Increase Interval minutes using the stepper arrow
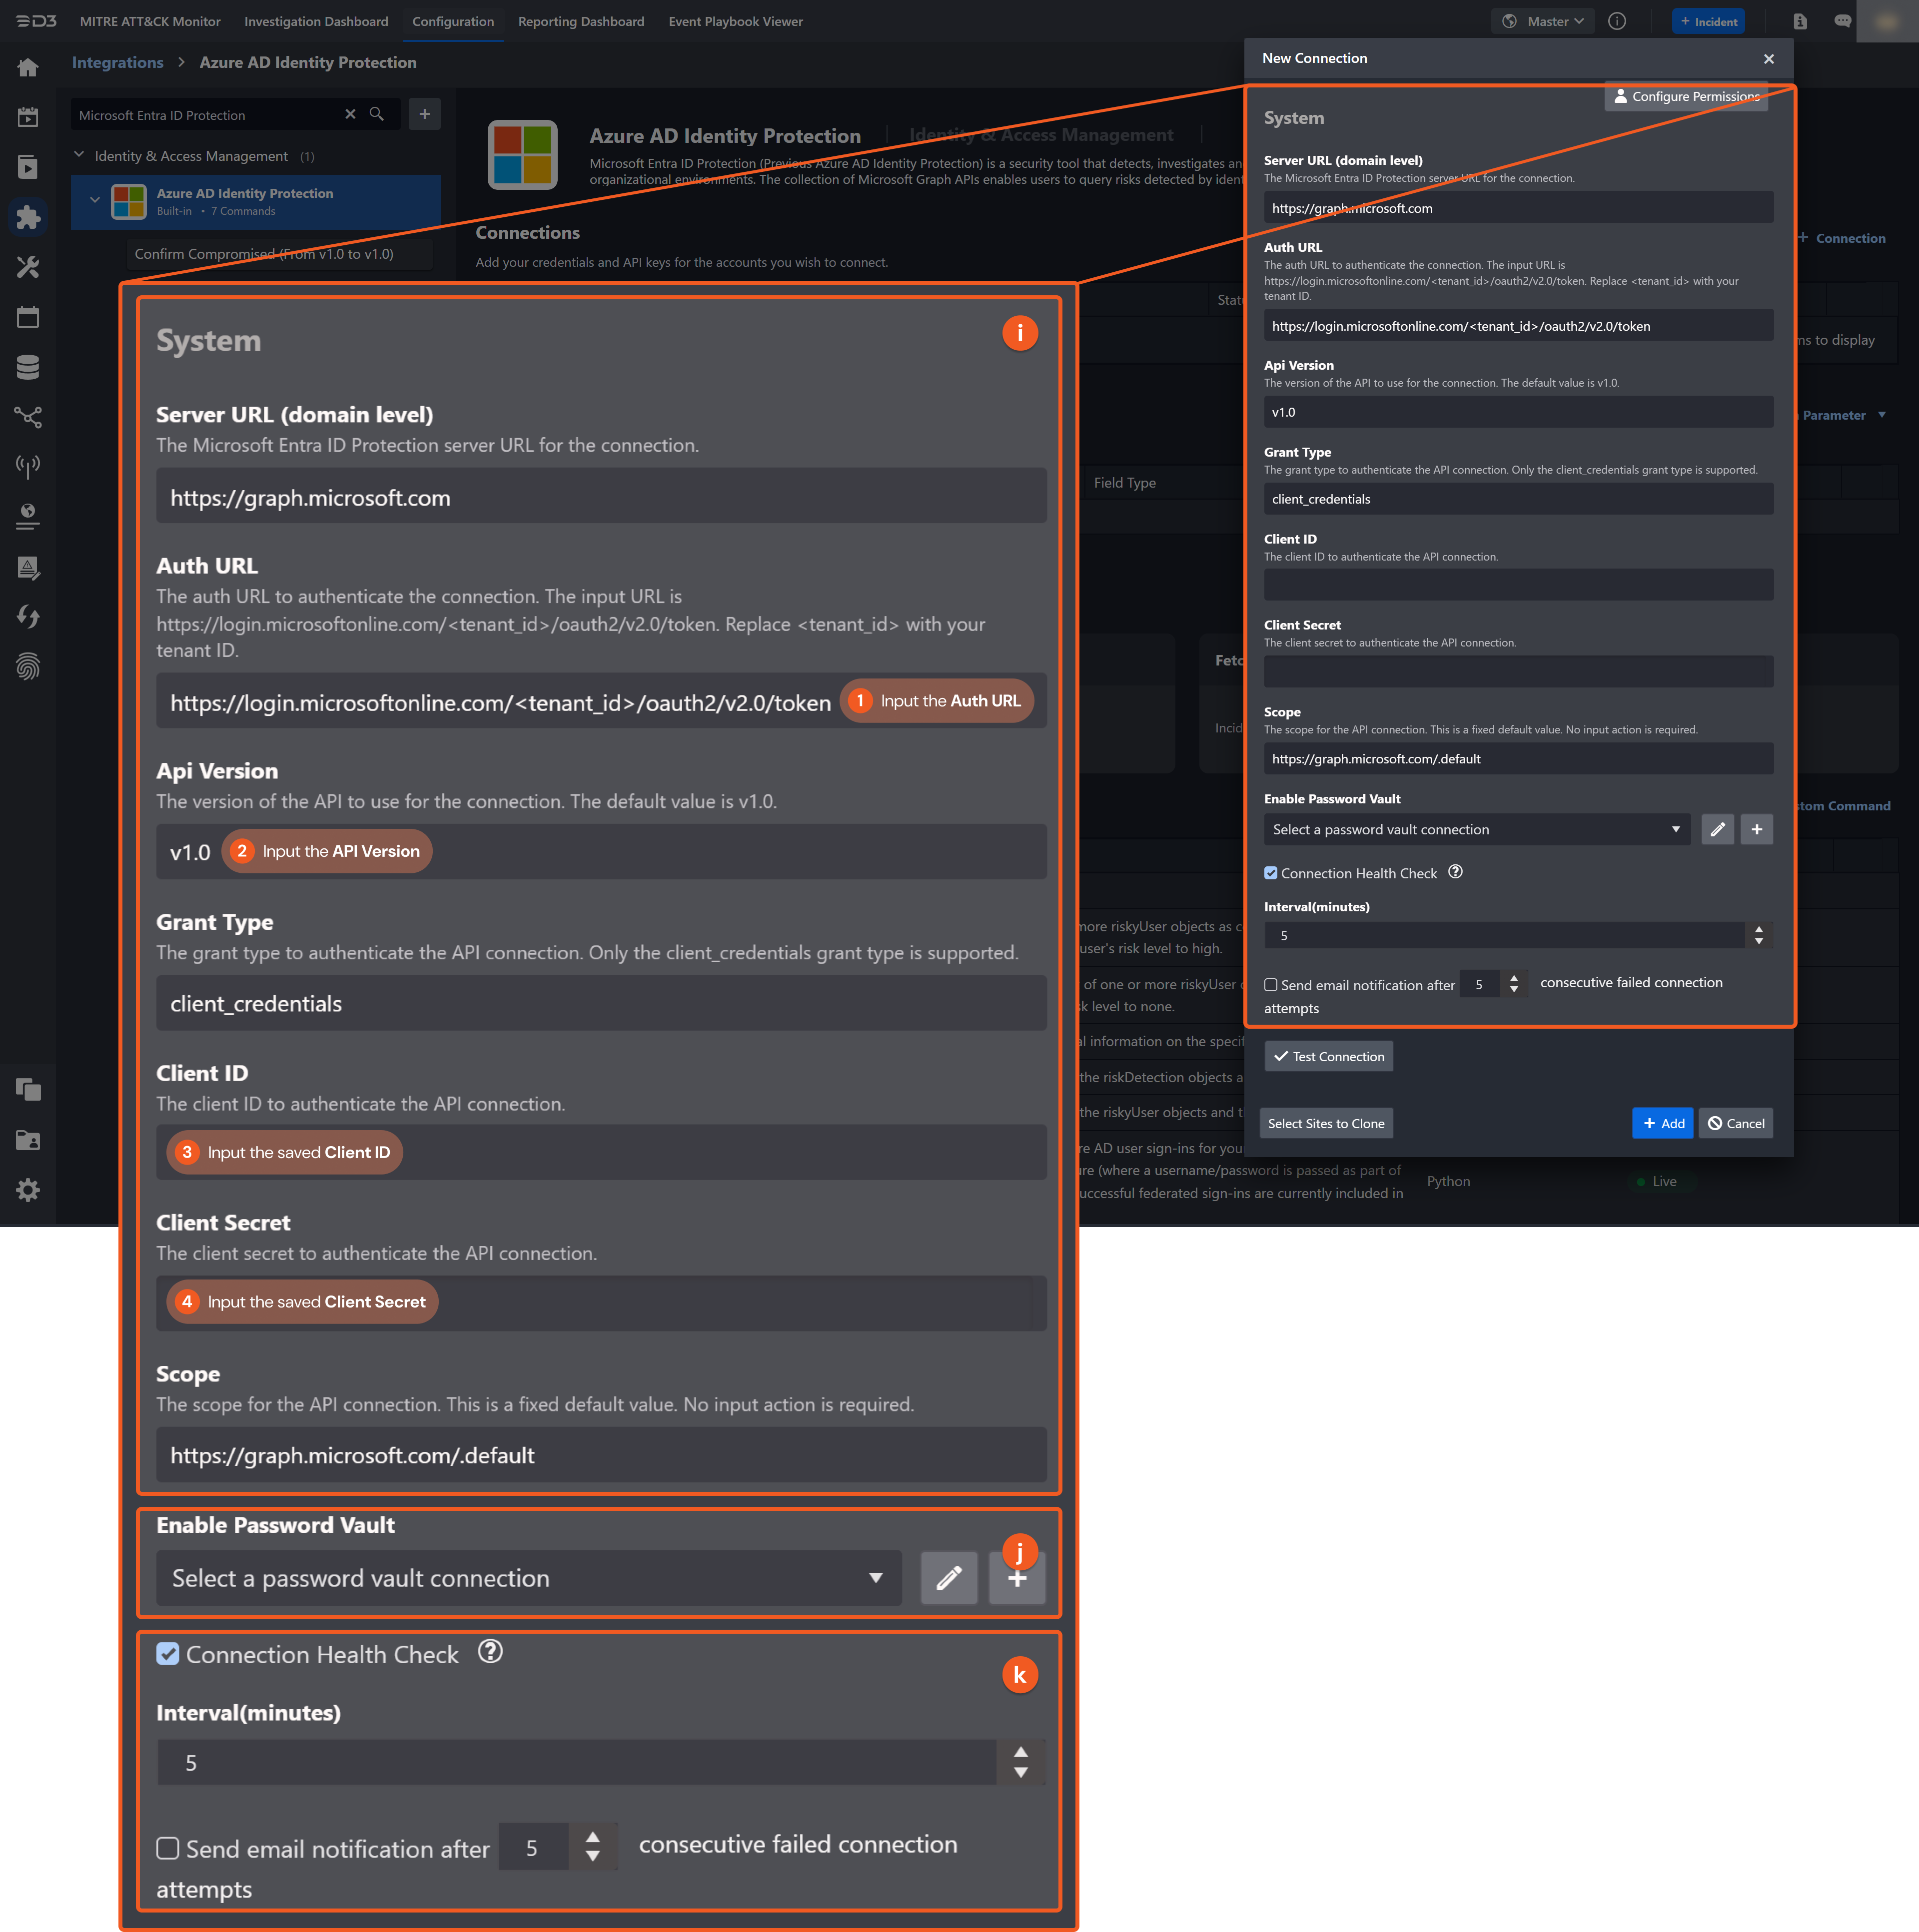The image size is (1919, 1932). click(1020, 1753)
